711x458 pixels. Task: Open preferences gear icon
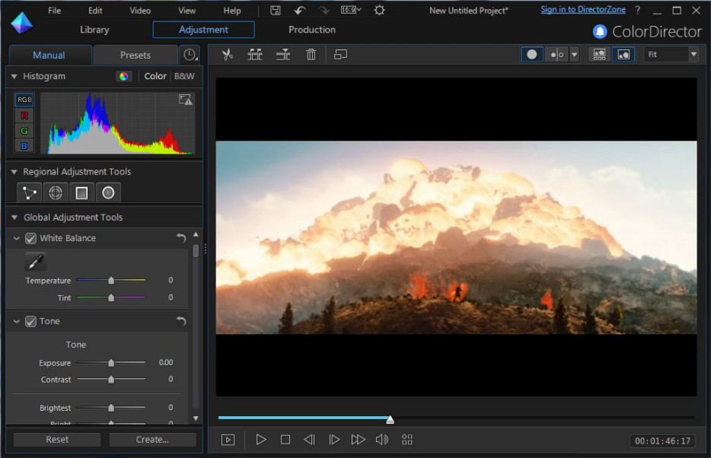coord(380,10)
